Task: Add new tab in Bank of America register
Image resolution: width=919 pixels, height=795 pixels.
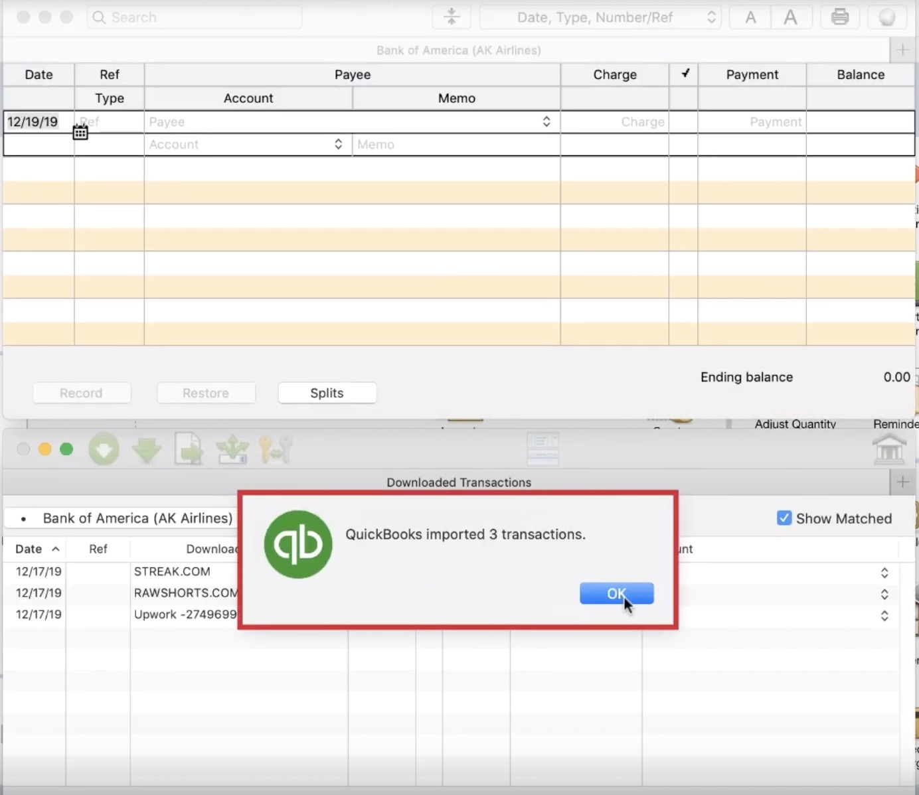Action: [x=902, y=50]
